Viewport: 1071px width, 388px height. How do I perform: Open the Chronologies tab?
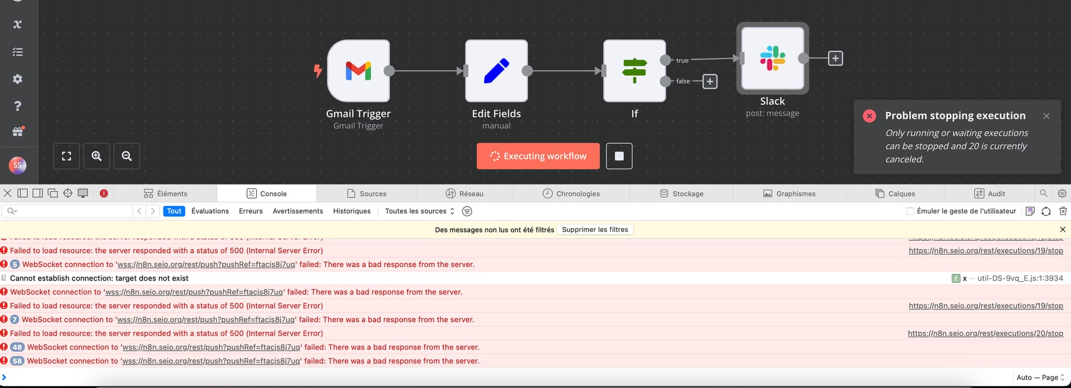(x=571, y=193)
